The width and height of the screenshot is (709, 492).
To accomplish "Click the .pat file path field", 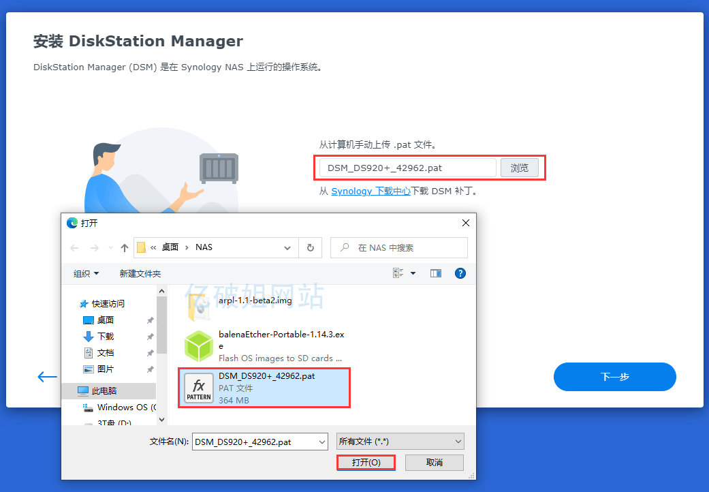I will coord(408,168).
